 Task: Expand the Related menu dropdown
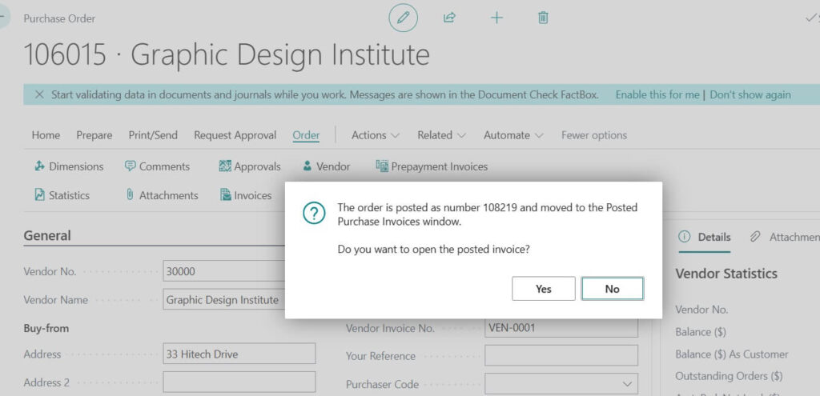point(441,135)
